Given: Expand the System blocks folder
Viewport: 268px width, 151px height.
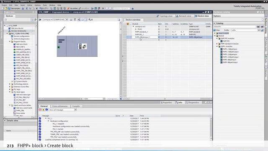Looking at the screenshot, I should click(x=12, y=81).
